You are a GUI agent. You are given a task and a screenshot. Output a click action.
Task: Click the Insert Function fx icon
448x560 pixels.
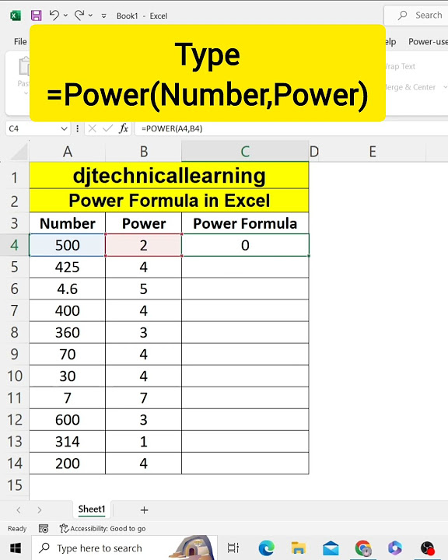pyautogui.click(x=124, y=128)
